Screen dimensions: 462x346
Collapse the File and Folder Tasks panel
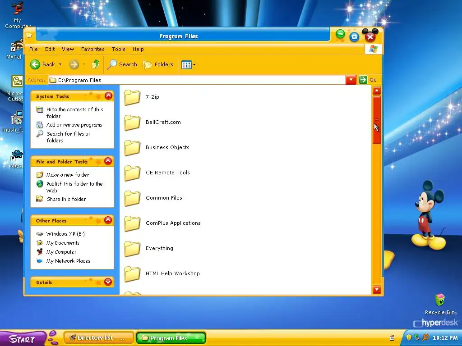point(108,161)
